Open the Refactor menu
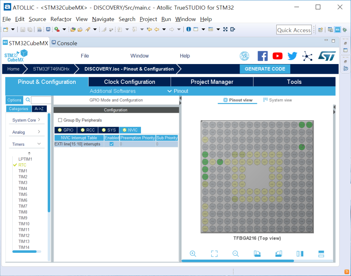The image size is (351, 276). coord(61,19)
